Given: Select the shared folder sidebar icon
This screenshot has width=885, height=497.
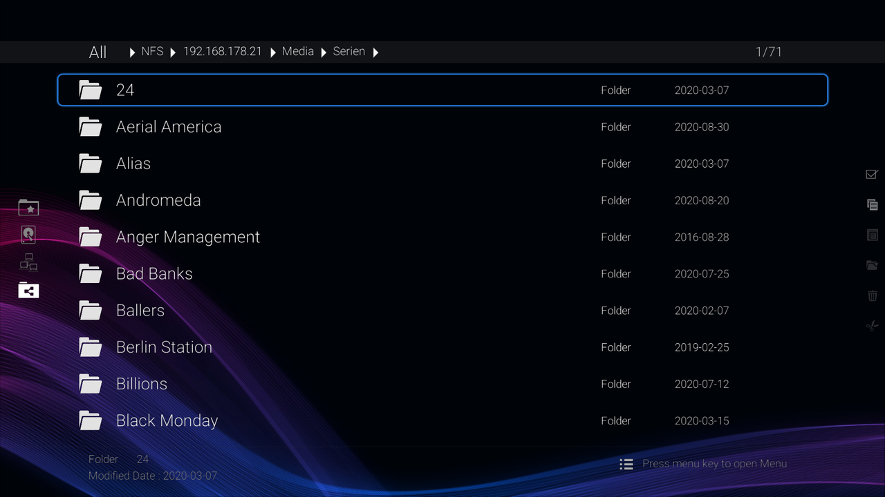Looking at the screenshot, I should 28,290.
